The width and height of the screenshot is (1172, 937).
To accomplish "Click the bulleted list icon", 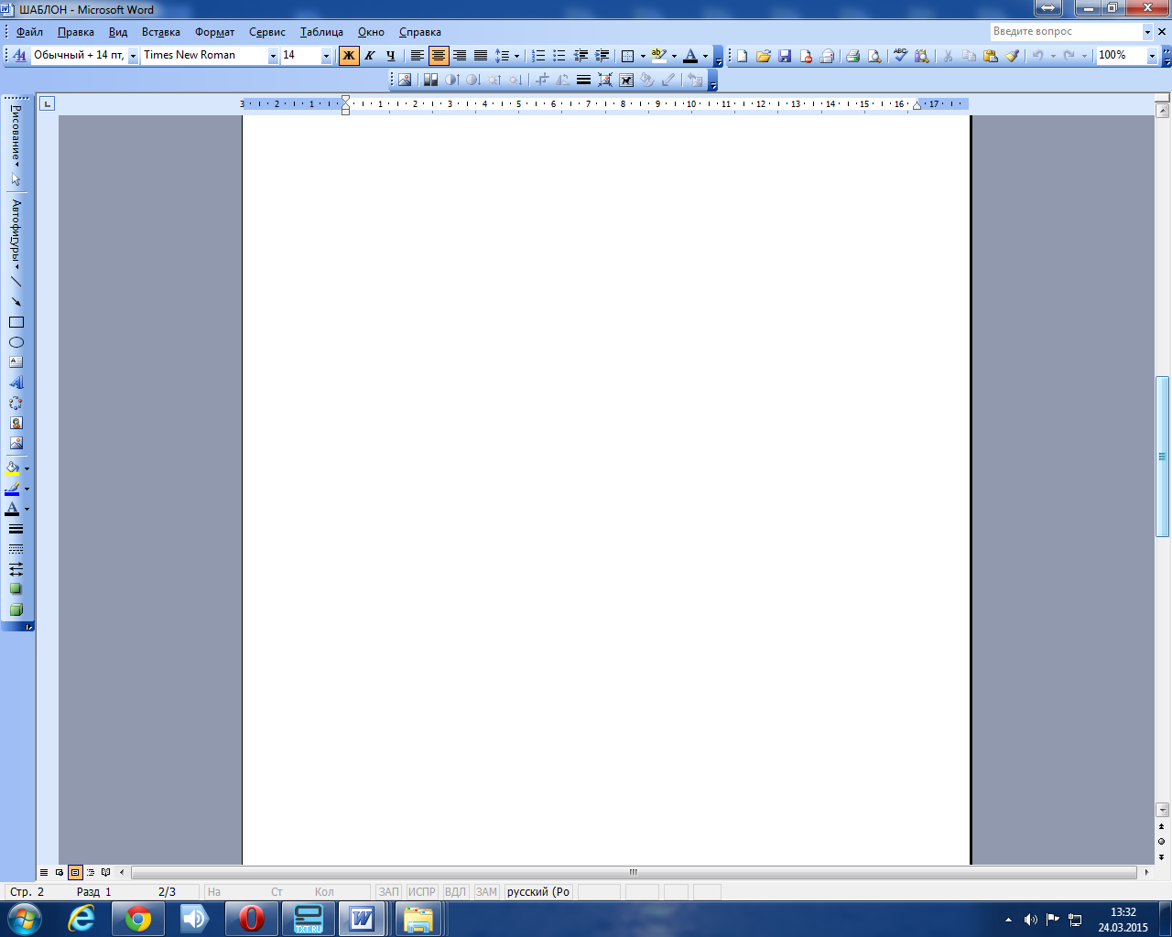I will pos(559,56).
